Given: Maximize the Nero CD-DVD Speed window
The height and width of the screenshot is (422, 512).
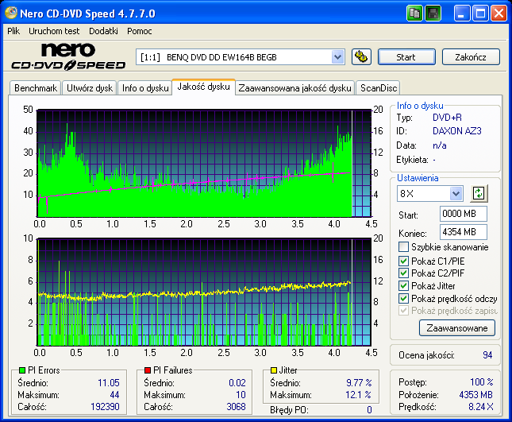Looking at the screenshot, I should pyautogui.click(x=480, y=14).
